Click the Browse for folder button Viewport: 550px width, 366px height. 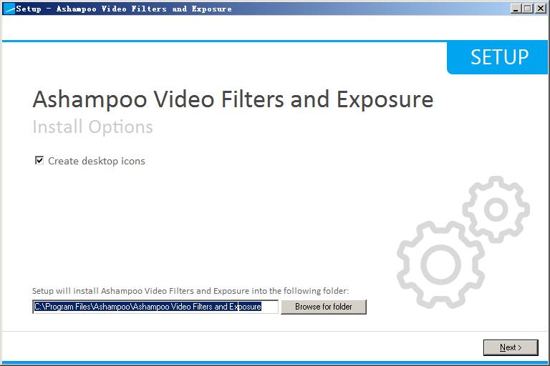pos(324,307)
